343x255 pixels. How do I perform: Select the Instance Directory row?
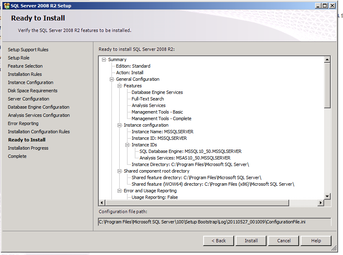tap(190, 164)
